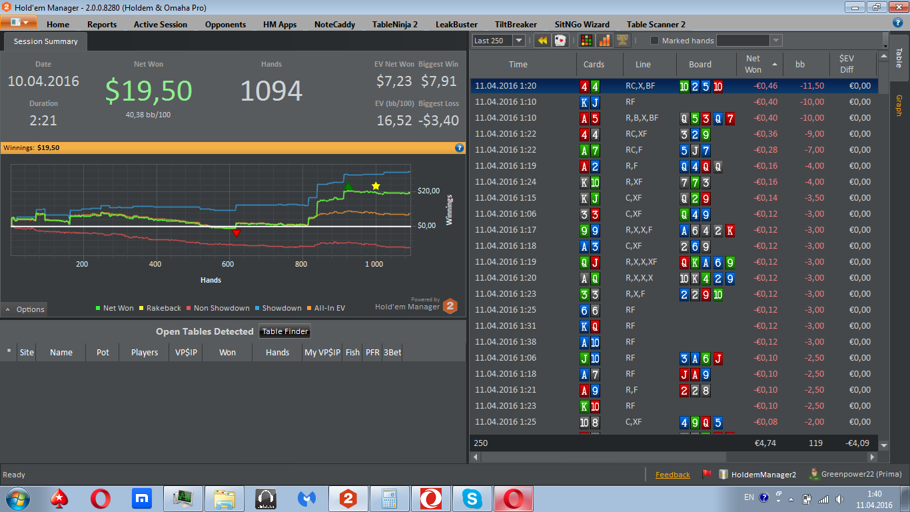910x512 pixels.
Task: Select the vertical Table tab
Action: [x=899, y=58]
